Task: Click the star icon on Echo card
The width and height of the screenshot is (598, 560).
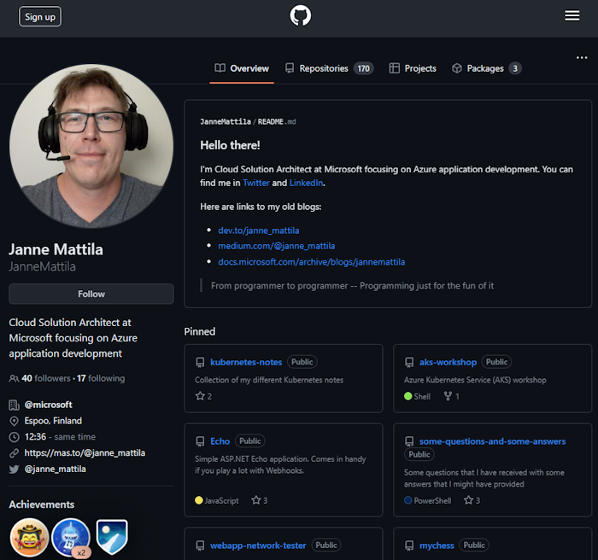Action: [256, 500]
